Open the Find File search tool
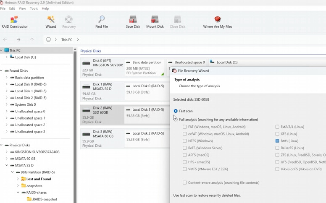 click(102, 22)
